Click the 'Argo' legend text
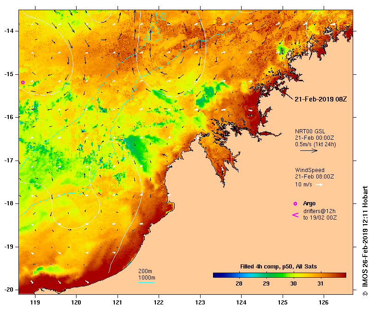Screen dimensions: 373x310 309,203
